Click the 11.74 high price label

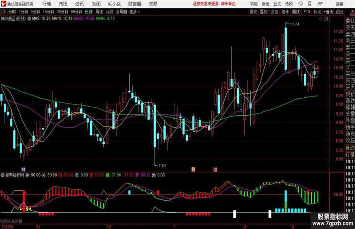(x=294, y=24)
